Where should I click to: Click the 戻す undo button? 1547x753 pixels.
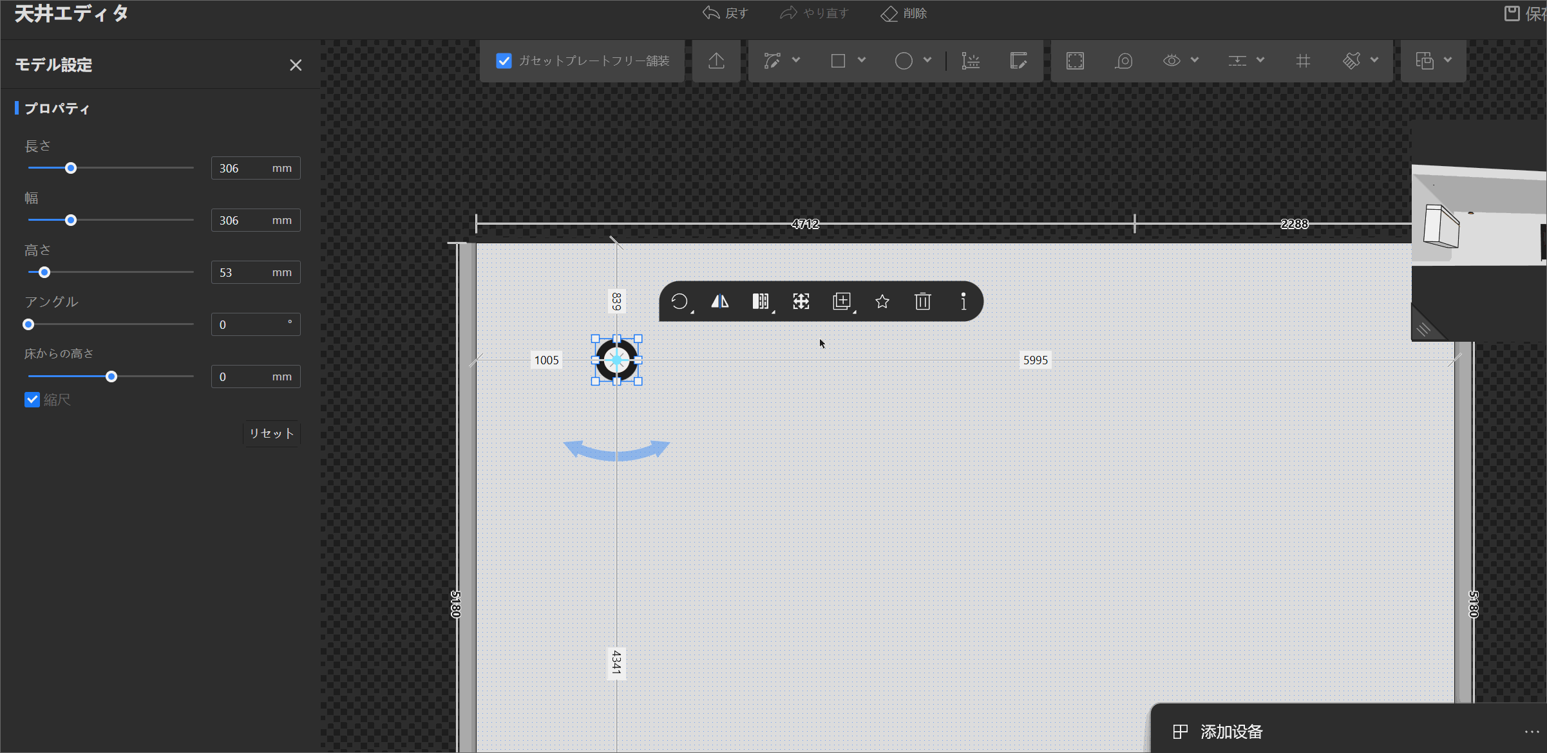(x=725, y=14)
